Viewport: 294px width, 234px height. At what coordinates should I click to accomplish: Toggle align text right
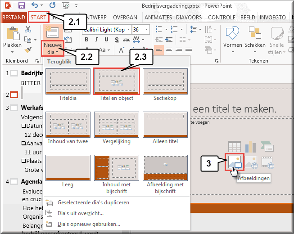click(x=179, y=50)
